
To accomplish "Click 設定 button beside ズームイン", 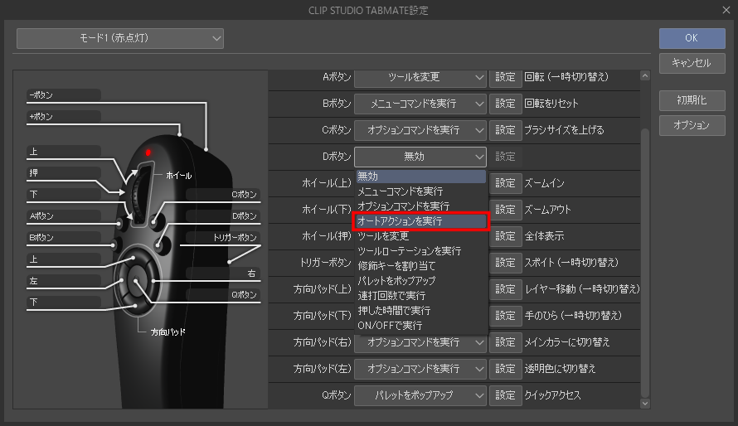I will click(506, 183).
